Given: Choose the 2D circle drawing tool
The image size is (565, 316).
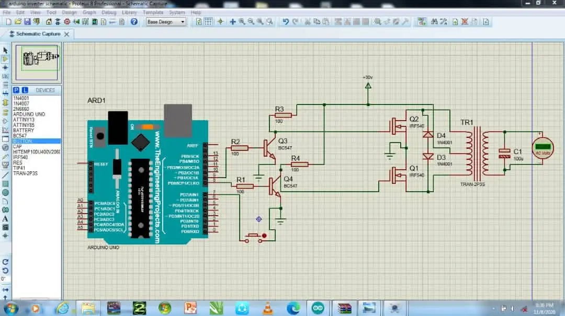Looking at the screenshot, I should [5, 193].
